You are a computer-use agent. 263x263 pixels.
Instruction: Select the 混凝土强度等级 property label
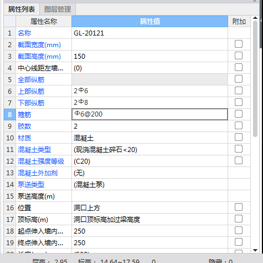coord(41,161)
